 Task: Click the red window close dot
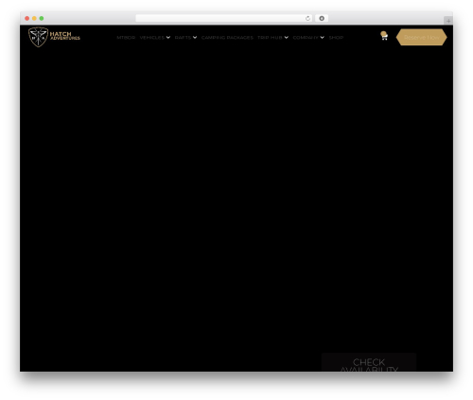click(27, 18)
